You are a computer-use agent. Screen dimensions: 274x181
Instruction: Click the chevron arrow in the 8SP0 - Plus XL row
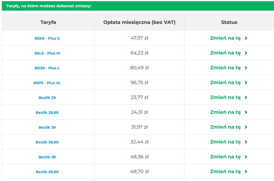[x=246, y=83]
